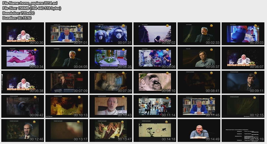Click the frame at 00:07:09
Image resolution: width=267 pixels, height=144 pixels.
pos(67,82)
